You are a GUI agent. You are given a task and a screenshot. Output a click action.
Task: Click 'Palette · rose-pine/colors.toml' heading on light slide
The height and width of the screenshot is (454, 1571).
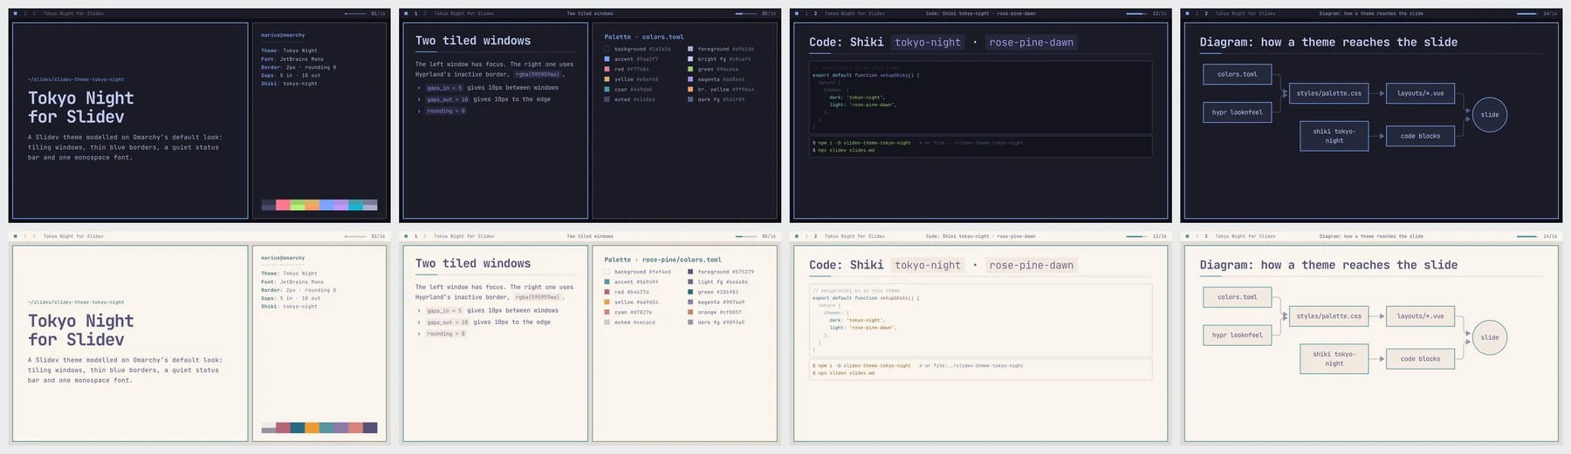pyautogui.click(x=663, y=260)
